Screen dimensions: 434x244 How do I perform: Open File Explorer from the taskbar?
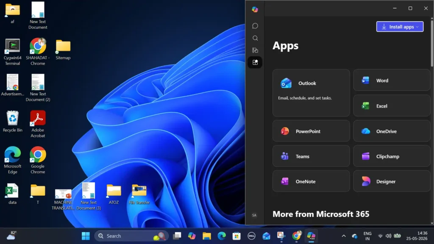tap(207, 236)
